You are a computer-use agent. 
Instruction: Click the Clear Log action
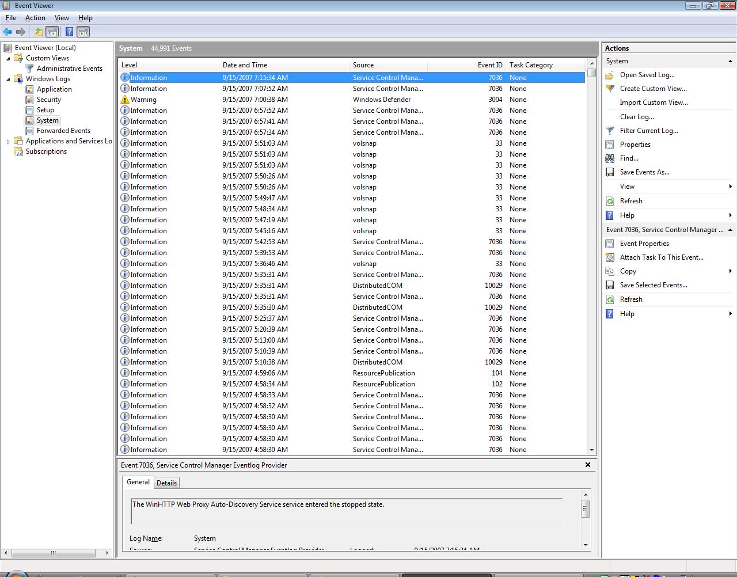[x=637, y=116]
